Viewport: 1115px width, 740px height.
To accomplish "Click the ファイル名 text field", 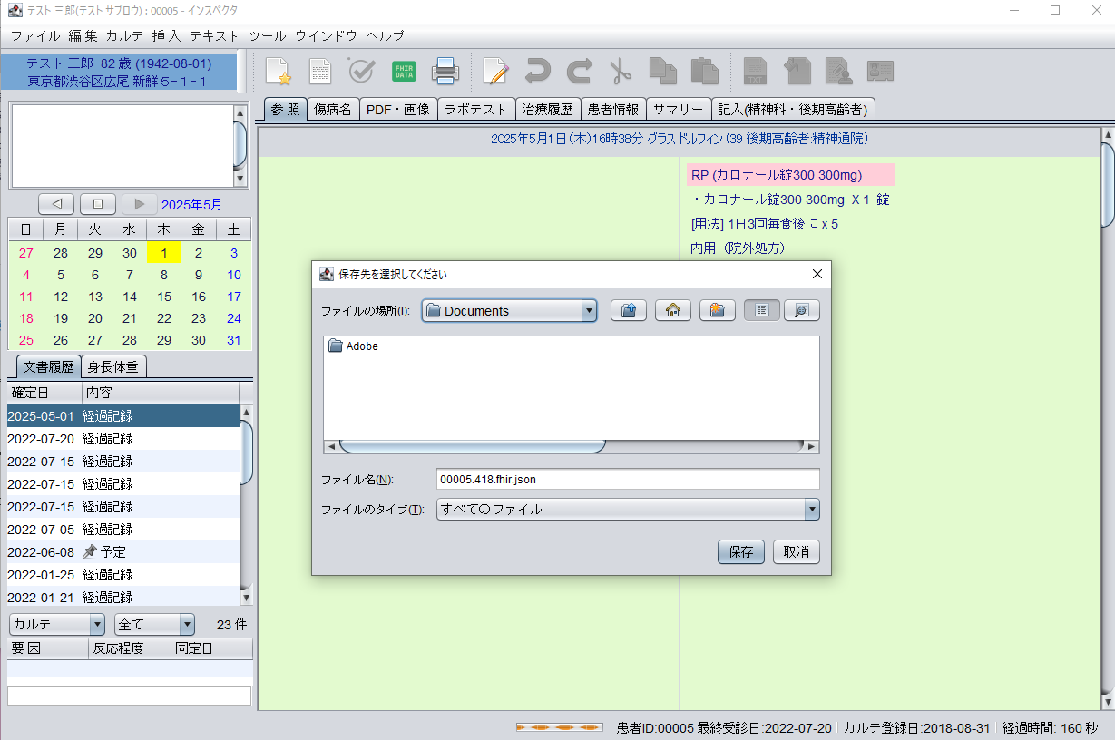I will click(627, 479).
